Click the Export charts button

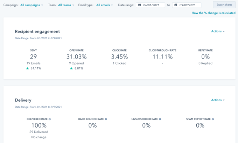(x=224, y=5)
